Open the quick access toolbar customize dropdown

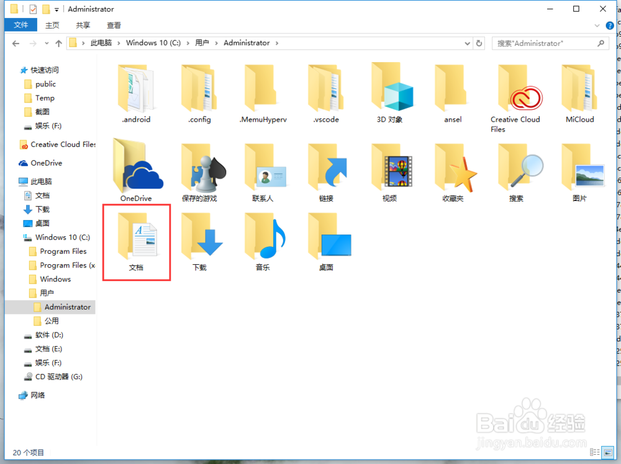(57, 9)
